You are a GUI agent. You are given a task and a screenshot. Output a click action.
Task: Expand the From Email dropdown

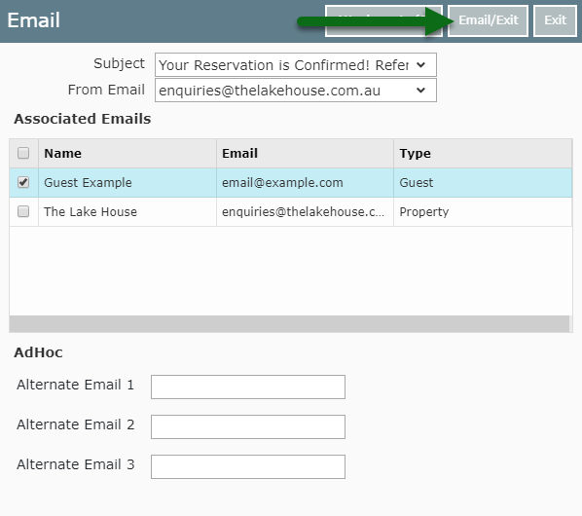point(296,91)
